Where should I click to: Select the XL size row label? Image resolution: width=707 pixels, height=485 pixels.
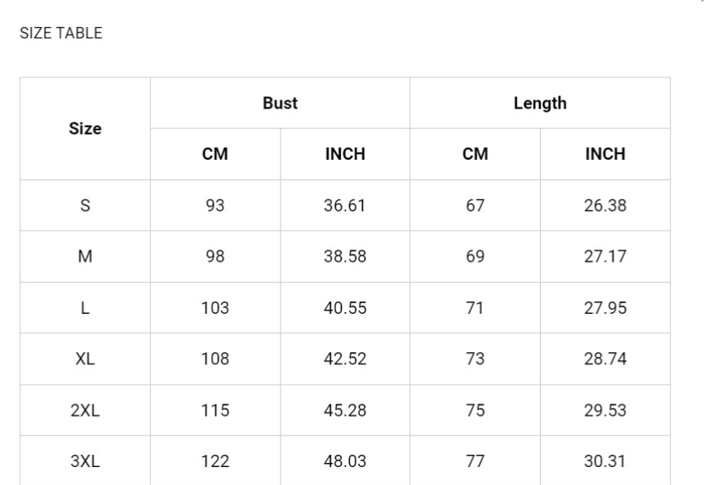pos(86,359)
